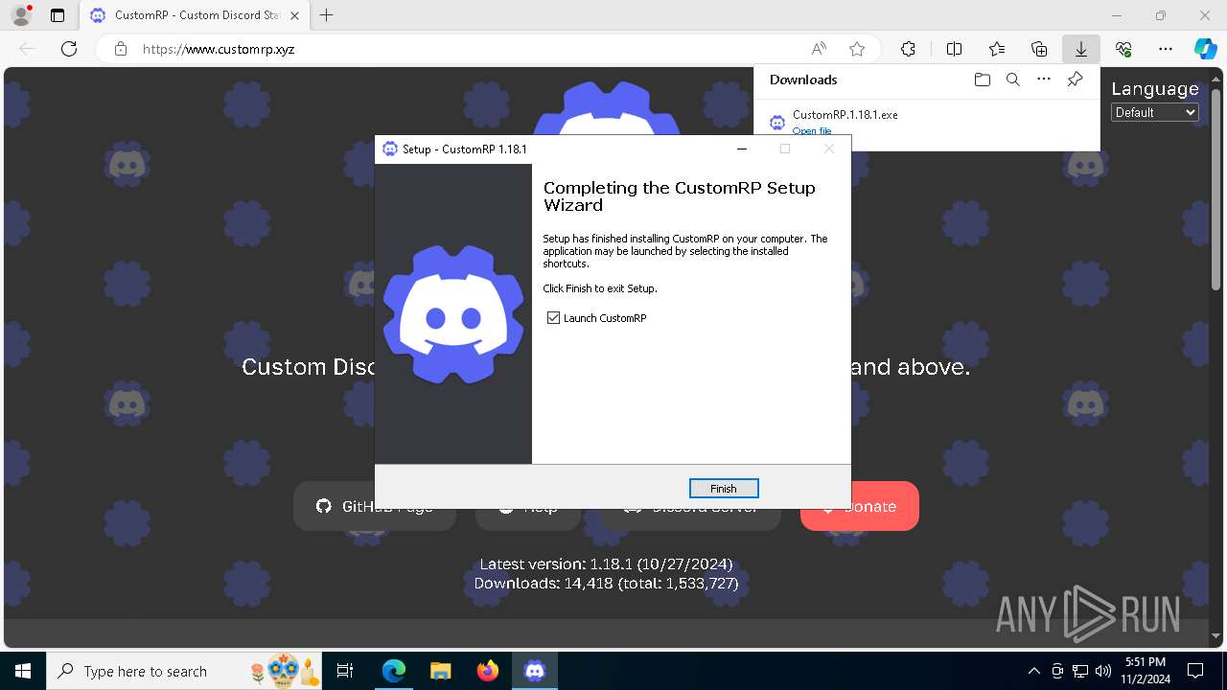
Task: Toggle split screen icon
Action: (954, 49)
